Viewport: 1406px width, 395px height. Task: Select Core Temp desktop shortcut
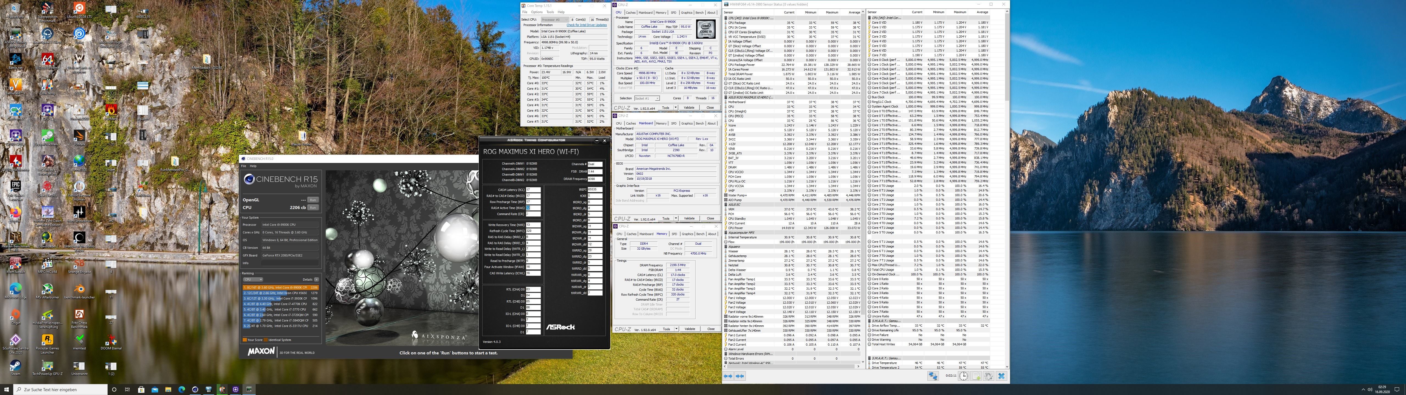(48, 87)
